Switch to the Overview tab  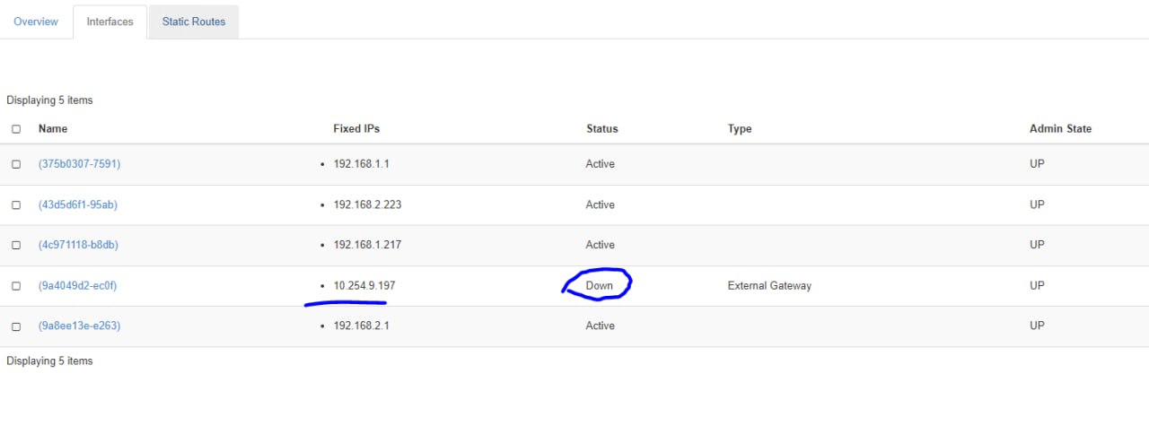pos(36,22)
